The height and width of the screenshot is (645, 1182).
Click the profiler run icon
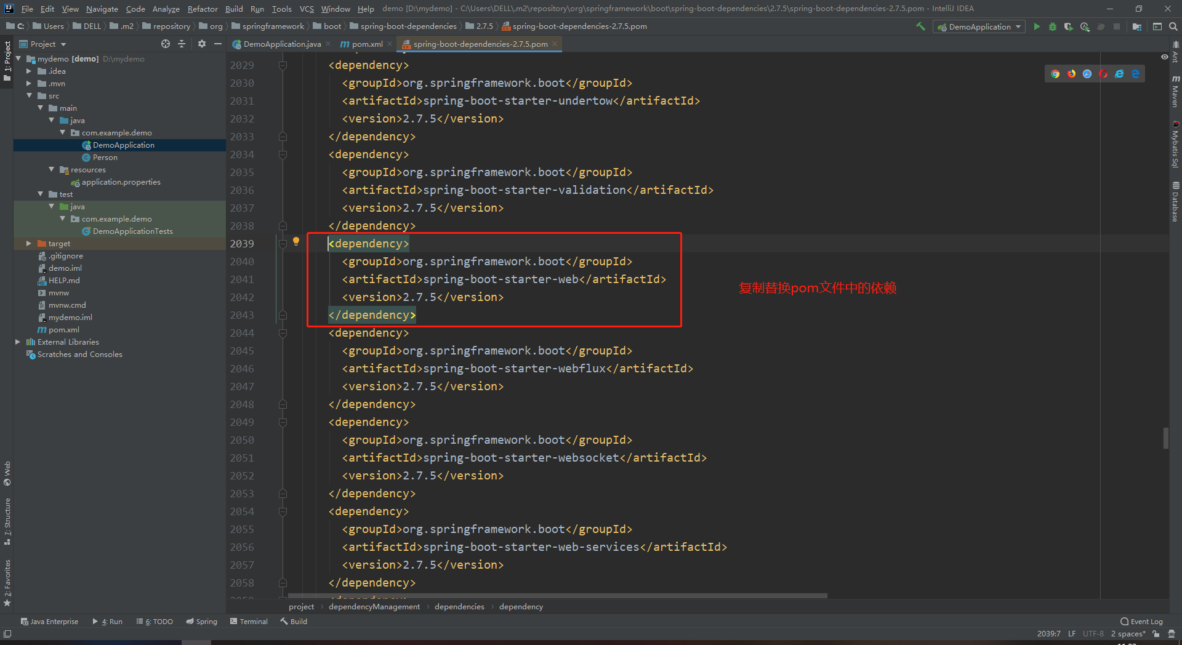(1085, 26)
